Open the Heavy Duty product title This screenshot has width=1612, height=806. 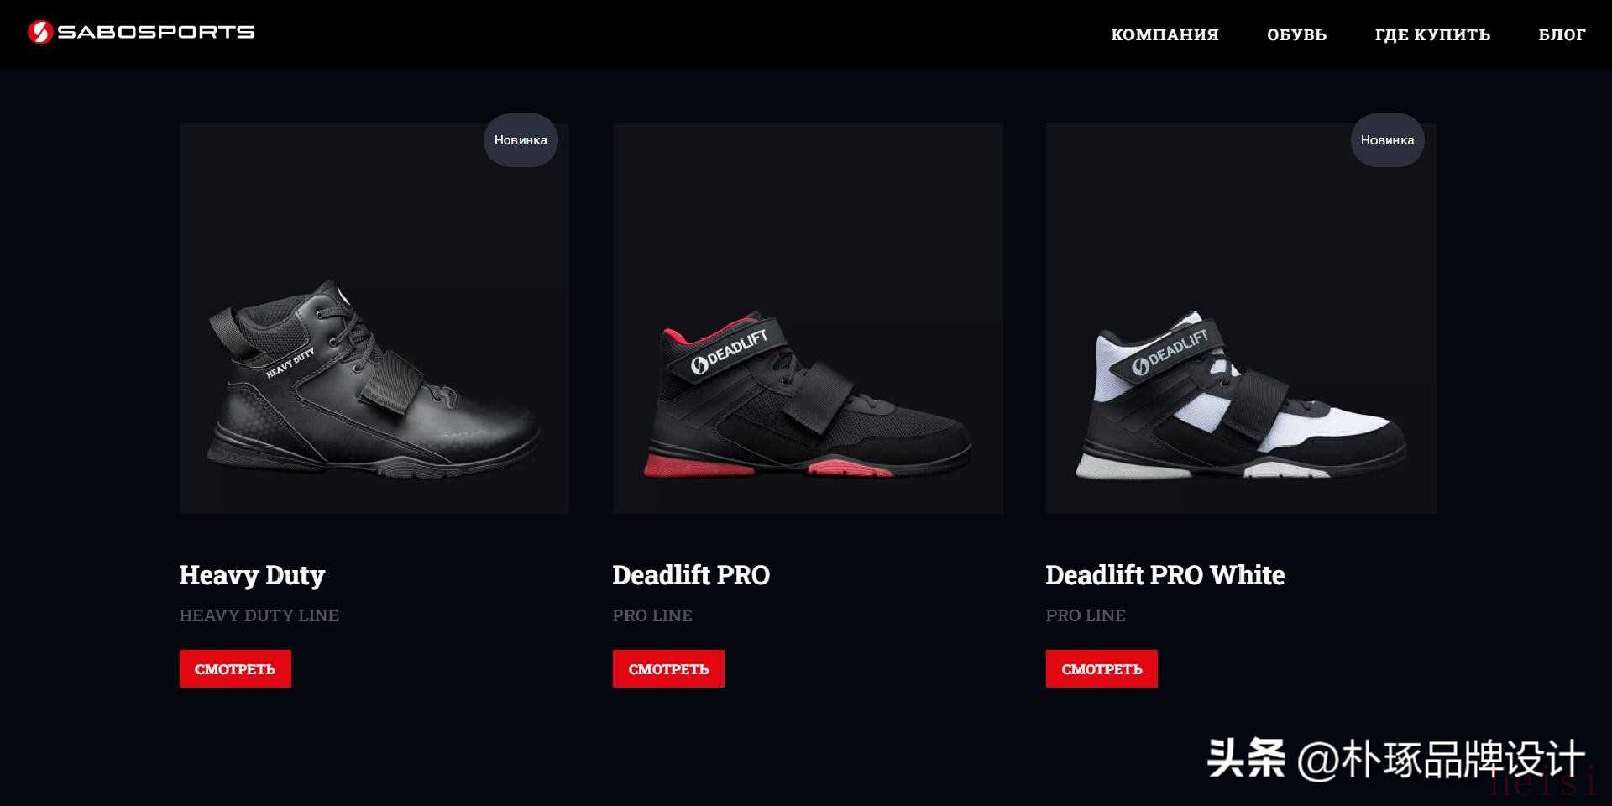coord(252,575)
